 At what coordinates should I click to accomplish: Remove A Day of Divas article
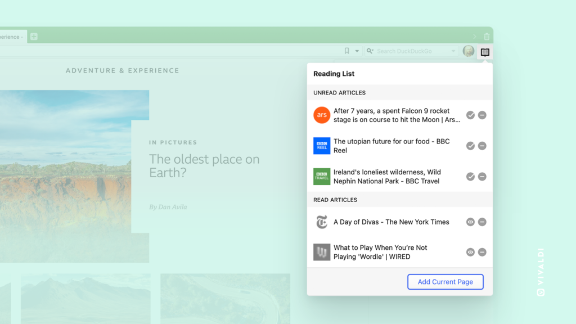[x=482, y=222]
